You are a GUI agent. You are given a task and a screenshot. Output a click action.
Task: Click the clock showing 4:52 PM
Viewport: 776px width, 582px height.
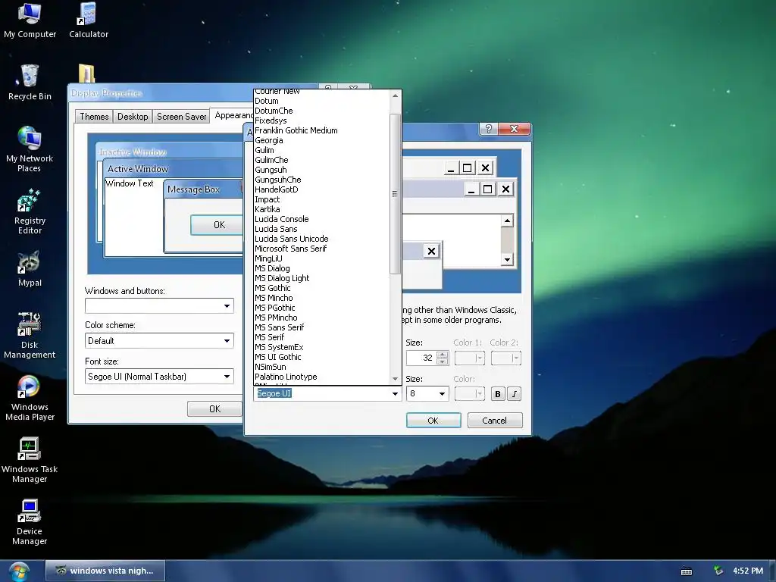point(748,571)
